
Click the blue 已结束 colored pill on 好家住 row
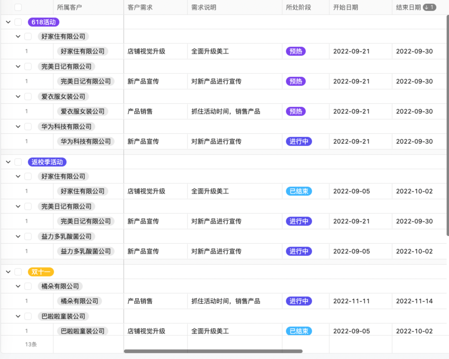[299, 191]
